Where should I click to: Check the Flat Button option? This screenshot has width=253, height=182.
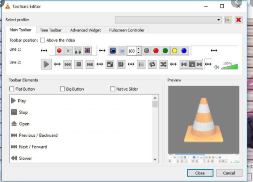(12, 89)
